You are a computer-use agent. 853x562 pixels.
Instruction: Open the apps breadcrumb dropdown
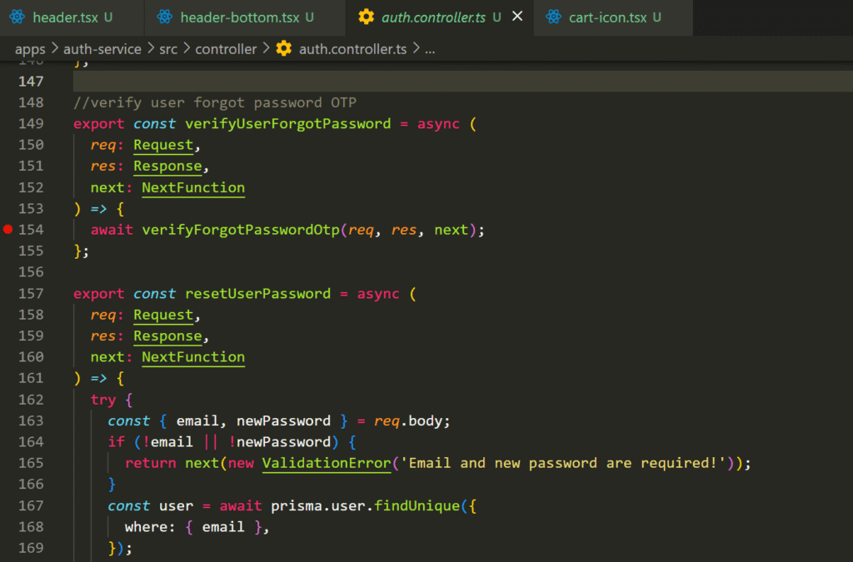[30, 48]
